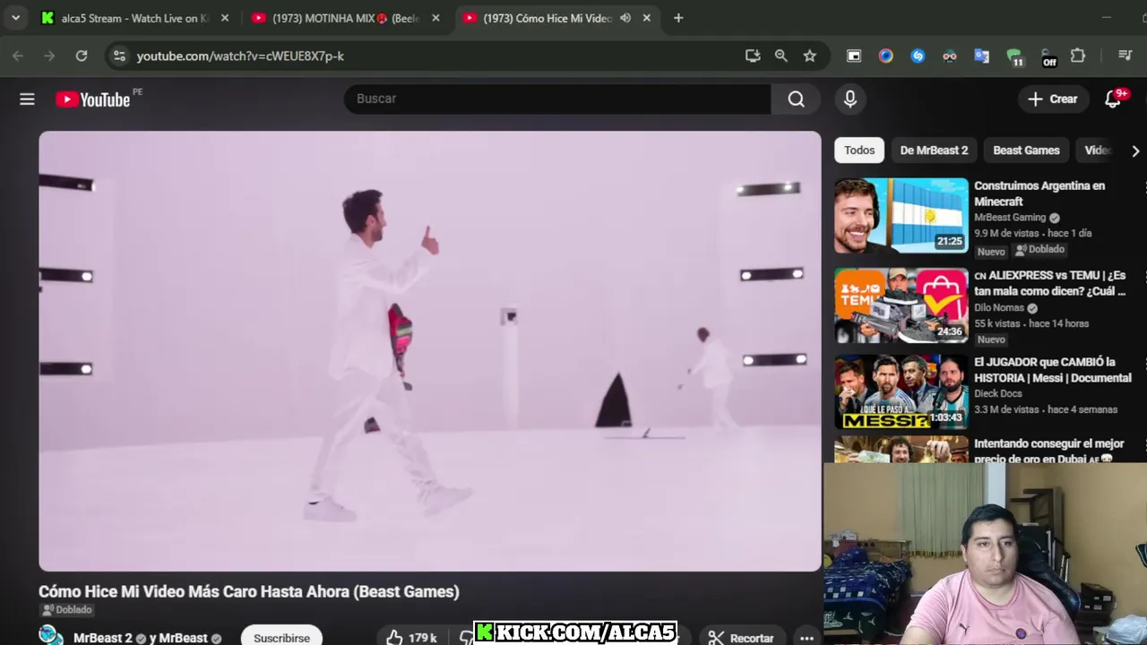The width and height of the screenshot is (1147, 645).
Task: Open MrBeast 2 channel avatar
Action: point(51,636)
